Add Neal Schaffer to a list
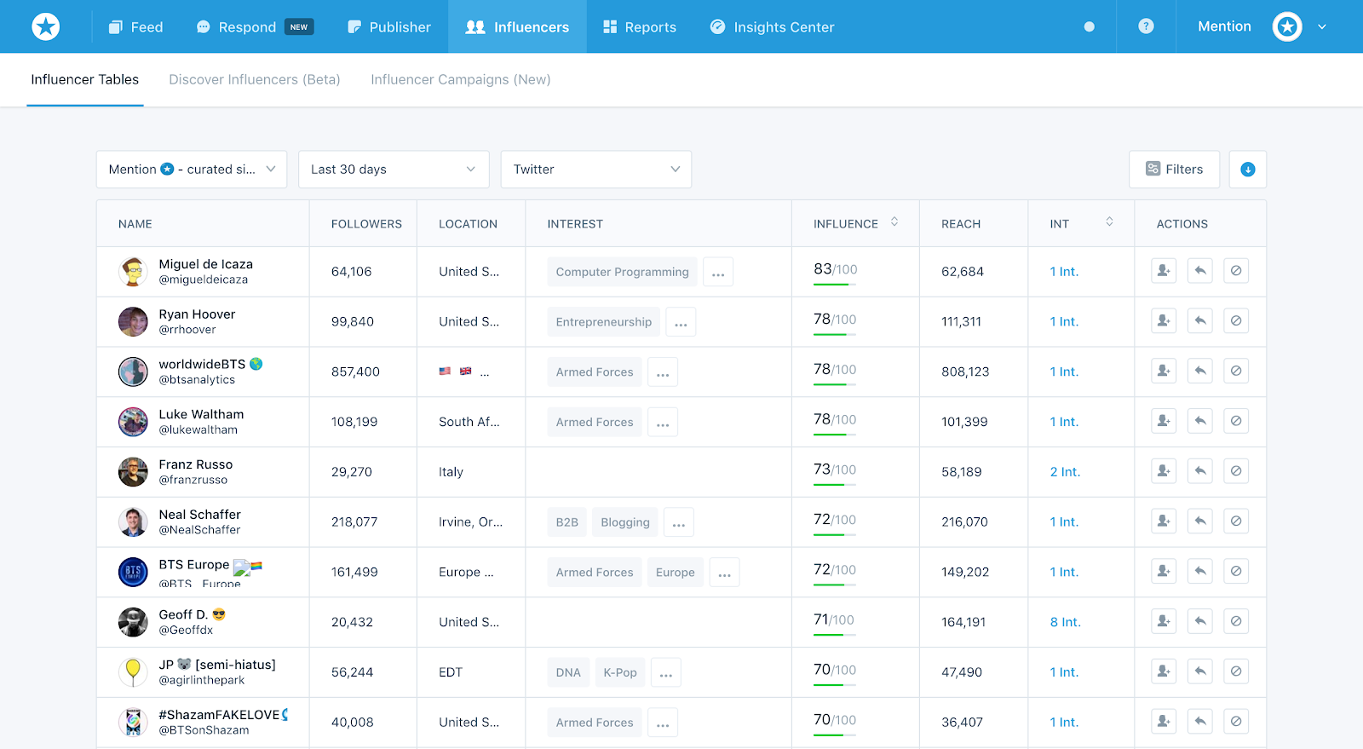Image resolution: width=1363 pixels, height=749 pixels. [1164, 521]
